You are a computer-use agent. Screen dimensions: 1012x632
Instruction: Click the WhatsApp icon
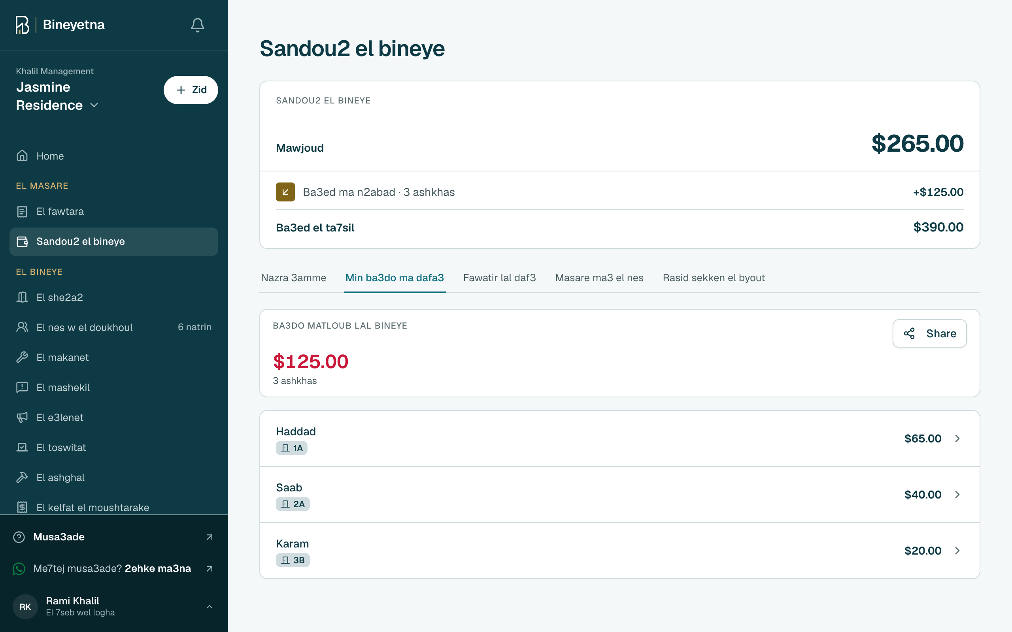19,569
